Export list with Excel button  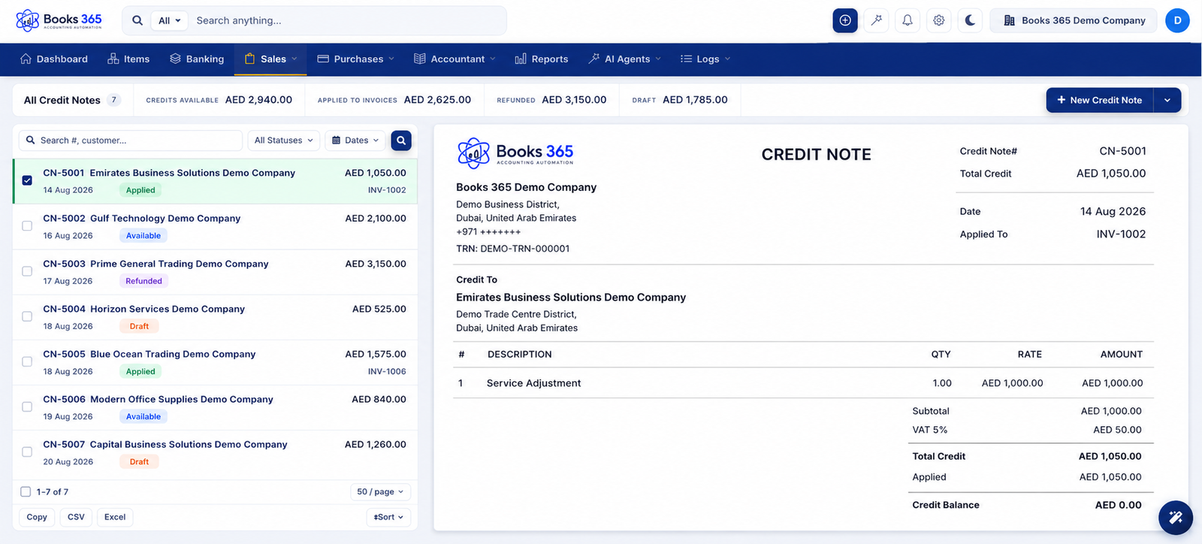click(115, 517)
